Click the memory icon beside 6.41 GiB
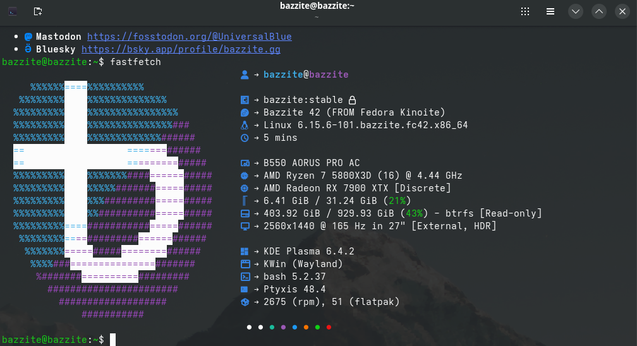The width and height of the screenshot is (637, 346). 245,201
